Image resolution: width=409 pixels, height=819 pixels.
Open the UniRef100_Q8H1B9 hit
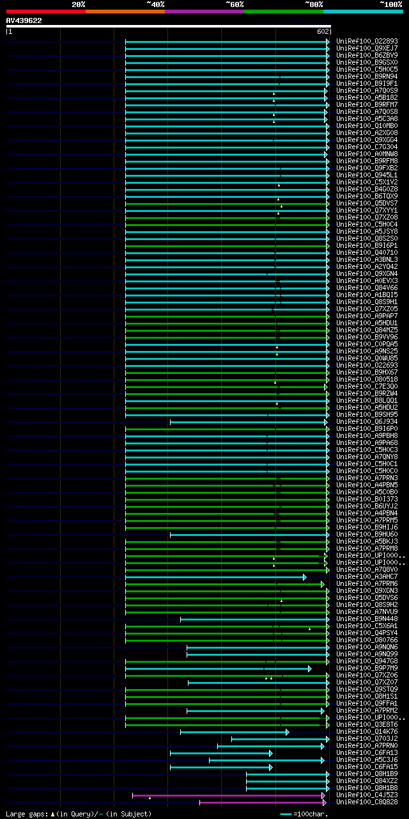[367, 774]
